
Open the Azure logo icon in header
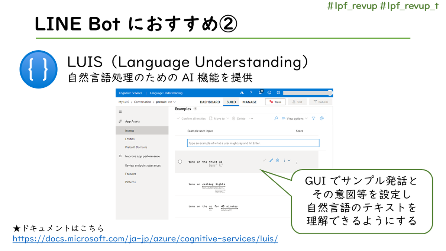(241, 93)
